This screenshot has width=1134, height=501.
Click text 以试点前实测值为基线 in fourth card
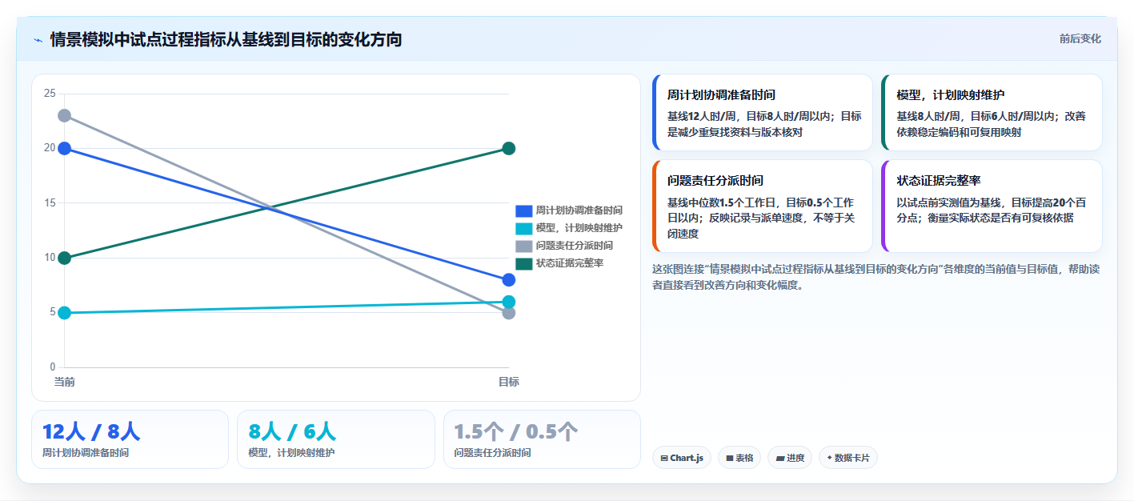coord(948,202)
